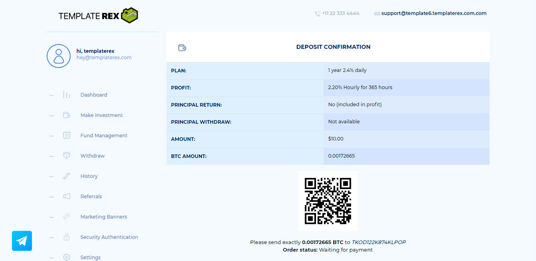This screenshot has height=261, width=536.
Task: Open Fund Management section
Action: pyautogui.click(x=104, y=135)
